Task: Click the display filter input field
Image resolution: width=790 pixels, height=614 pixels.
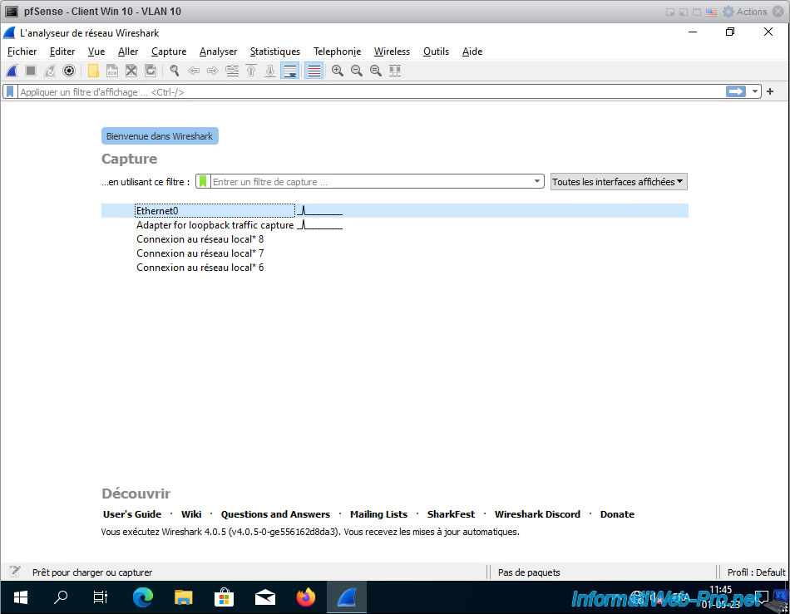Action: 370,92
